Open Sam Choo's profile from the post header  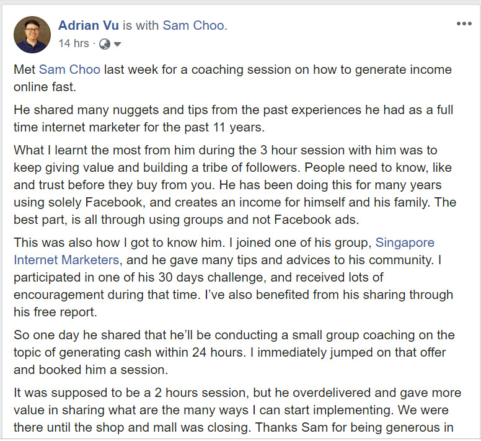click(x=193, y=25)
